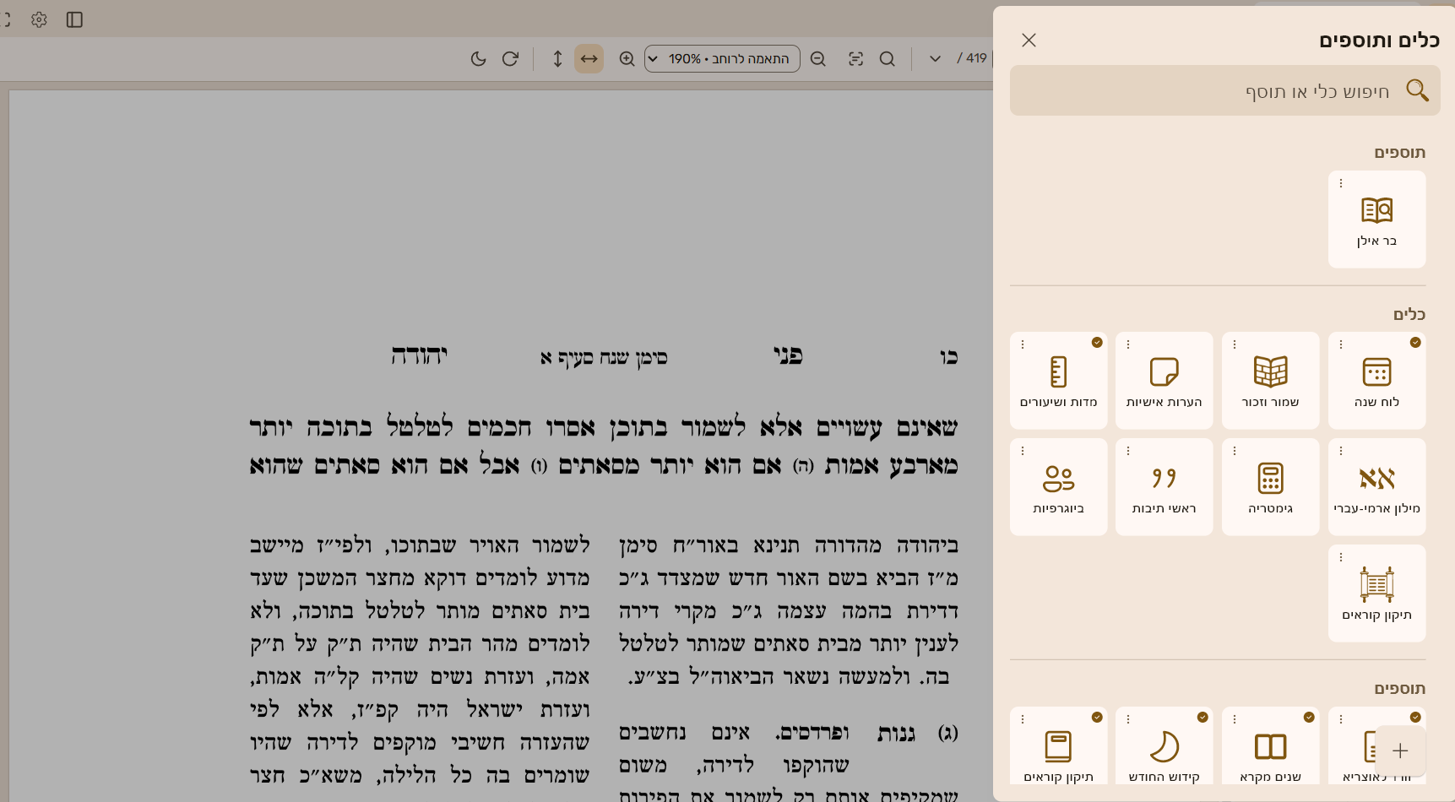
Task: Open the ביוגרפיות biographies tool
Action: click(1058, 487)
